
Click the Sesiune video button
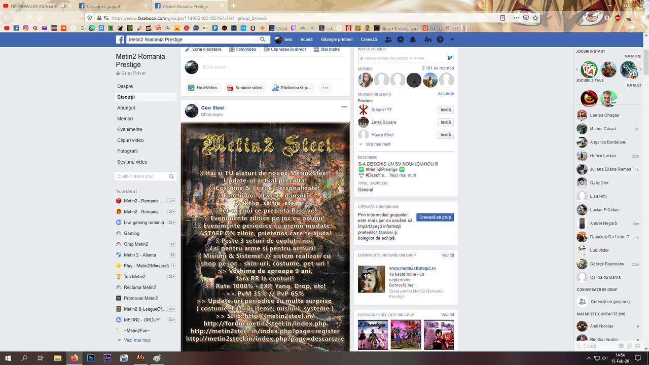pyautogui.click(x=244, y=88)
